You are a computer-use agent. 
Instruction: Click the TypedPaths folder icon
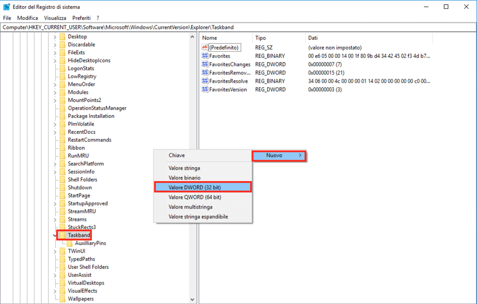click(x=62, y=259)
